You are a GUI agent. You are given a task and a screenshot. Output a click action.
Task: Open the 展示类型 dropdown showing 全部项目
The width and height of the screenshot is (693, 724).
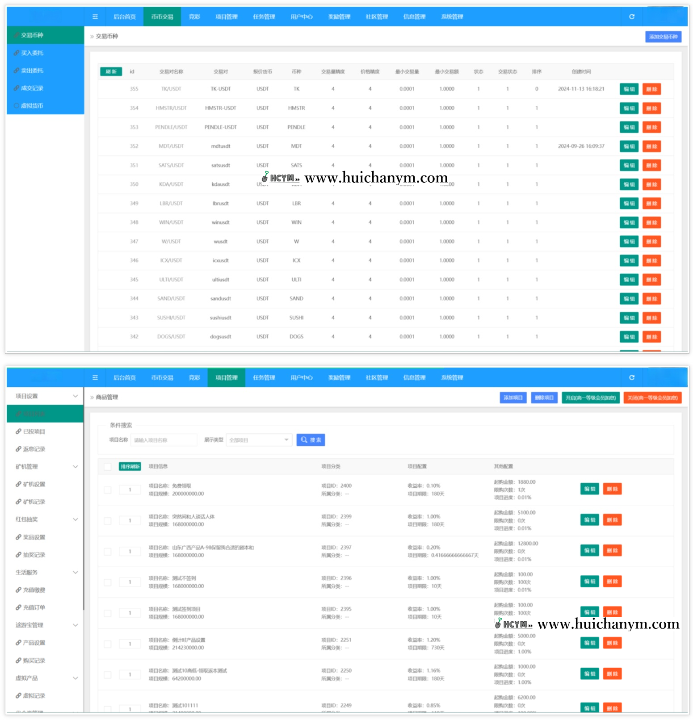pyautogui.click(x=259, y=440)
